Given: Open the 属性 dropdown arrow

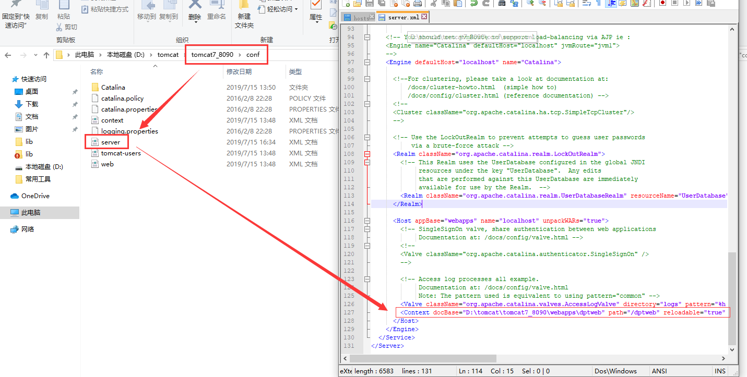Looking at the screenshot, I should (317, 22).
